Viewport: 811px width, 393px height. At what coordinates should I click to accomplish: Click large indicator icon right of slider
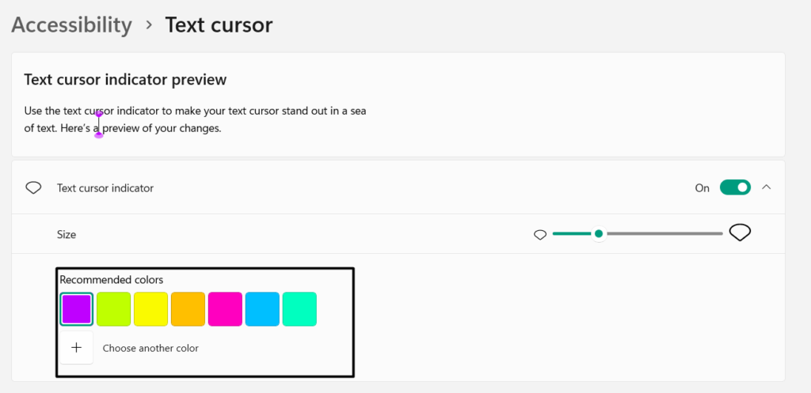[x=740, y=232]
